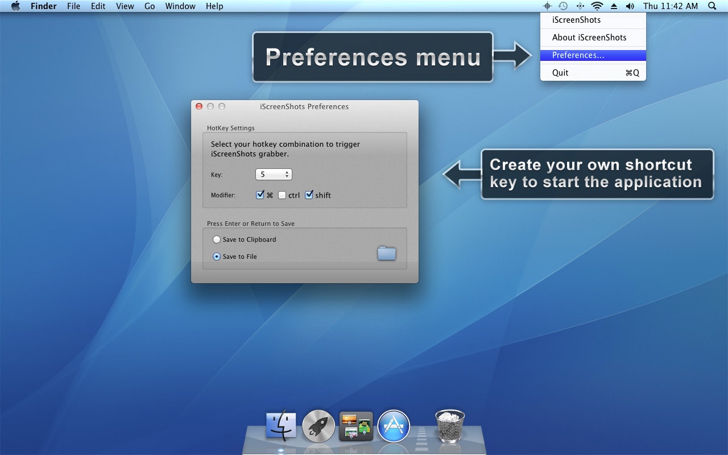Screen dimensions: 728x455
Task: Open the Go menu
Action: [x=150, y=6]
